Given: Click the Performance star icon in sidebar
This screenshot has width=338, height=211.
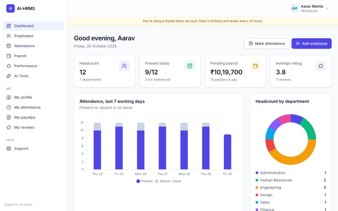Looking at the screenshot, I should [9, 66].
